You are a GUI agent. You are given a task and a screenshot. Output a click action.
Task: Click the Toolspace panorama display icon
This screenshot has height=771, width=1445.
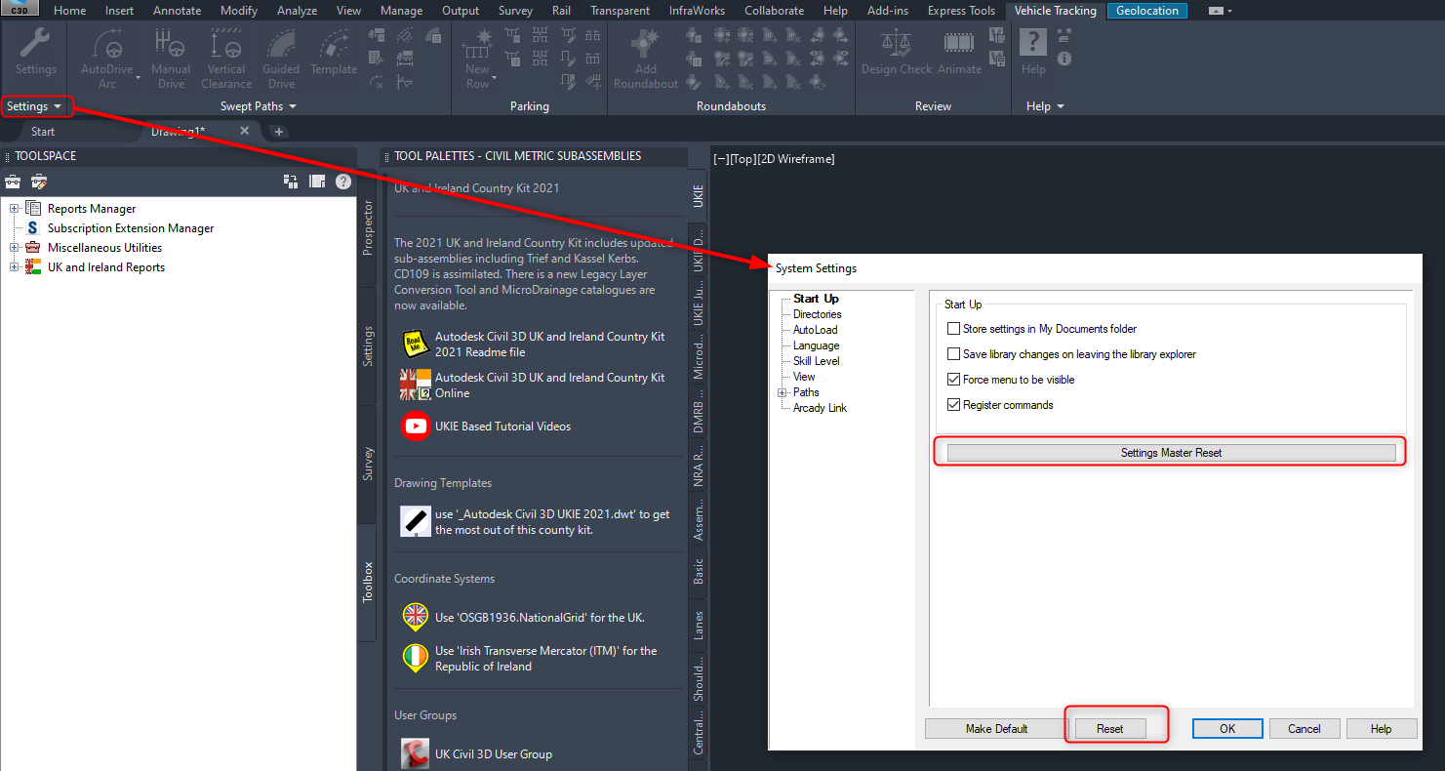[x=317, y=182]
